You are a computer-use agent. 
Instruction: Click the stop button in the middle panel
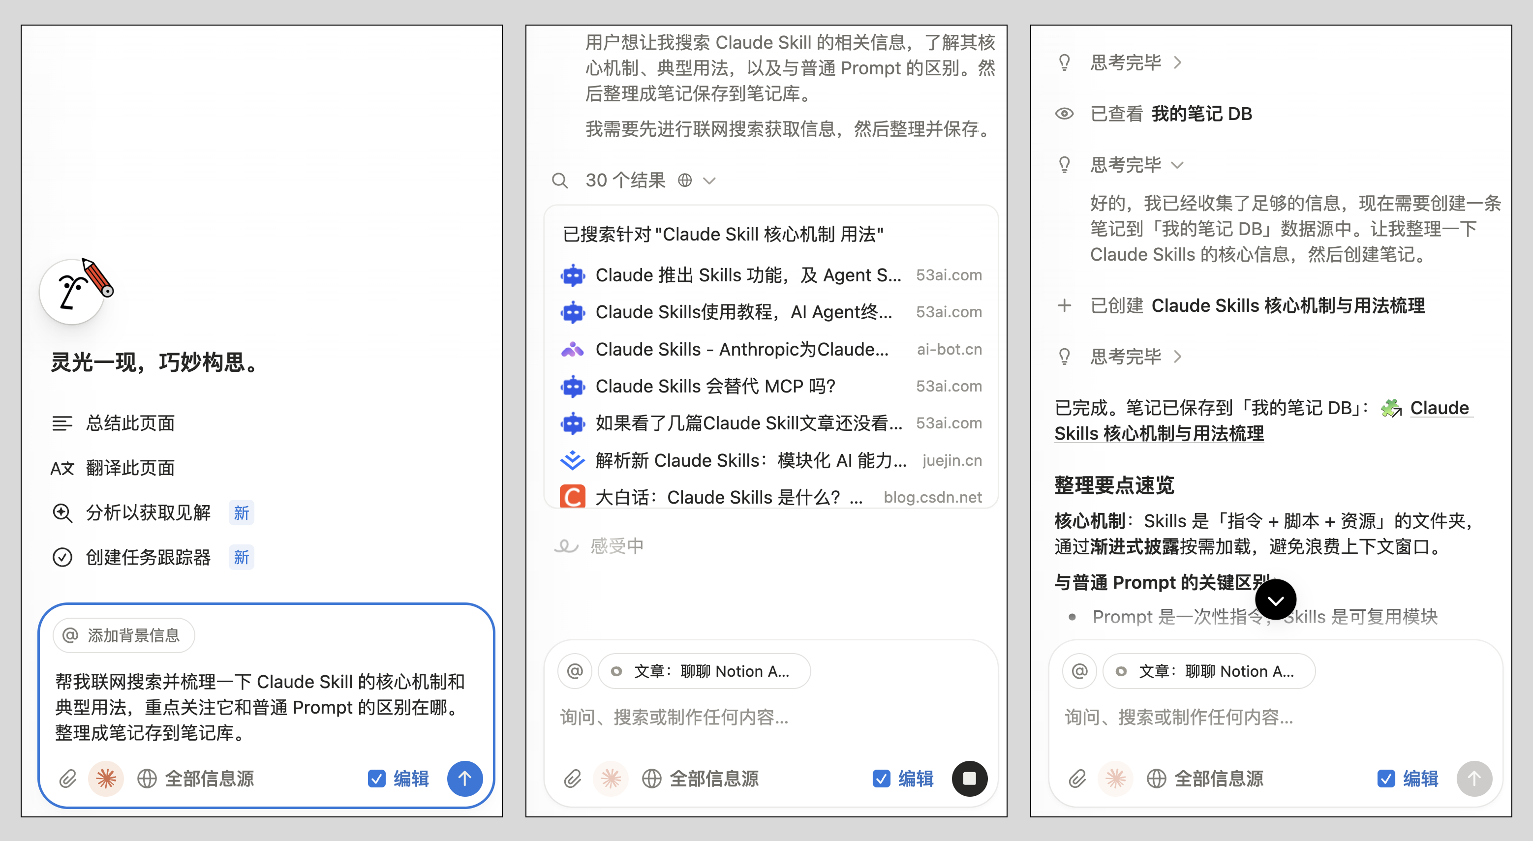970,778
